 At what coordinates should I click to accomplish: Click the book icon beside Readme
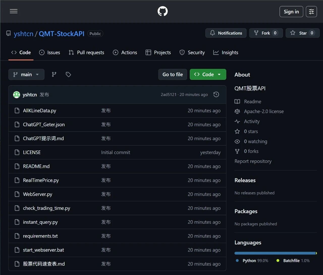pyautogui.click(x=237, y=102)
